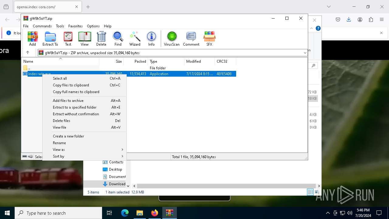Click the View toolbar icon
Viewport: 389px width, 219px height.
coord(84,39)
